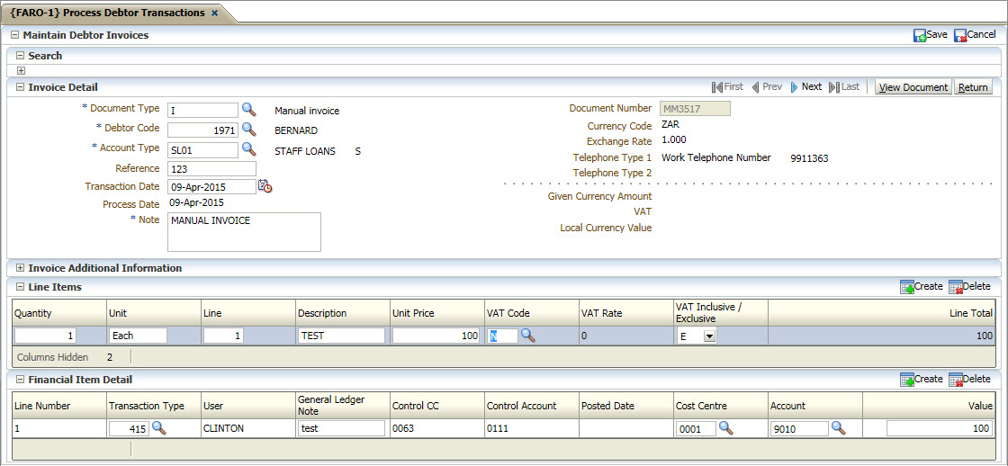Open the Account Type lookup icon
The width and height of the screenshot is (1008, 466).
(249, 149)
